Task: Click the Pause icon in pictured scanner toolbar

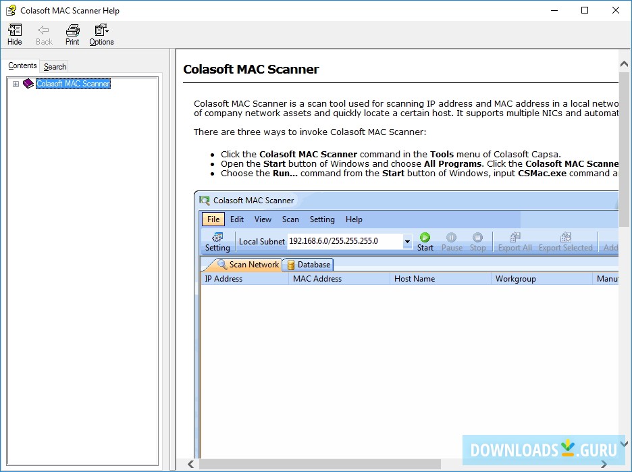Action: point(452,237)
